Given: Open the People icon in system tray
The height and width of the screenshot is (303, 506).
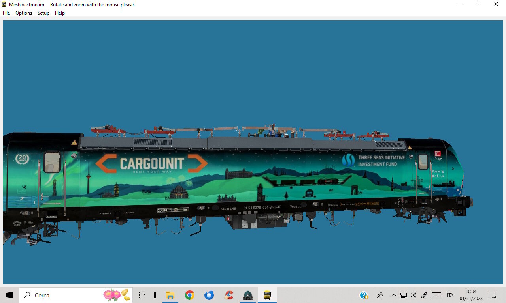Looking at the screenshot, I should (380, 295).
